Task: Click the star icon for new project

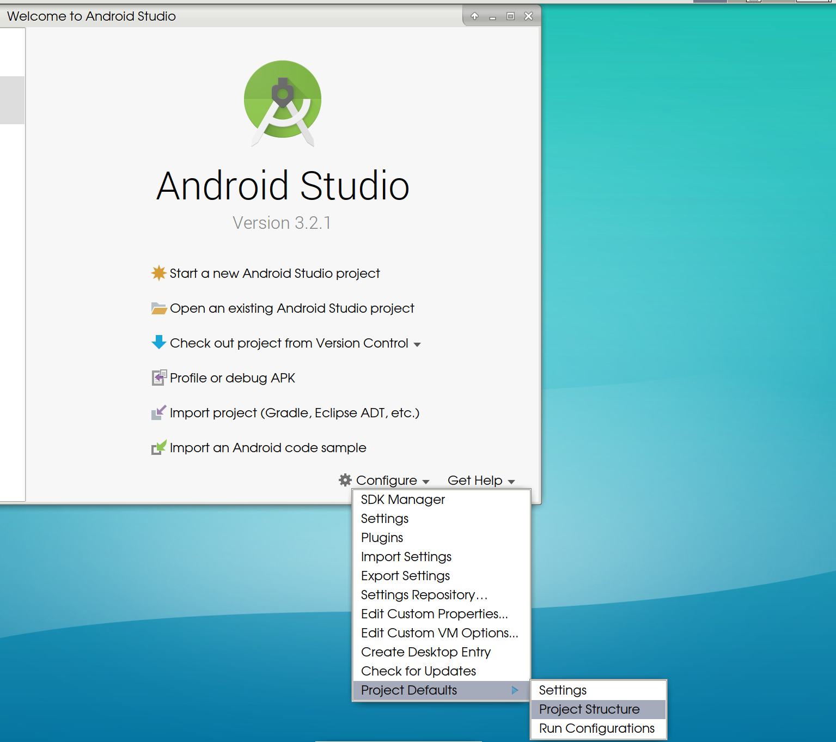Action: 158,273
